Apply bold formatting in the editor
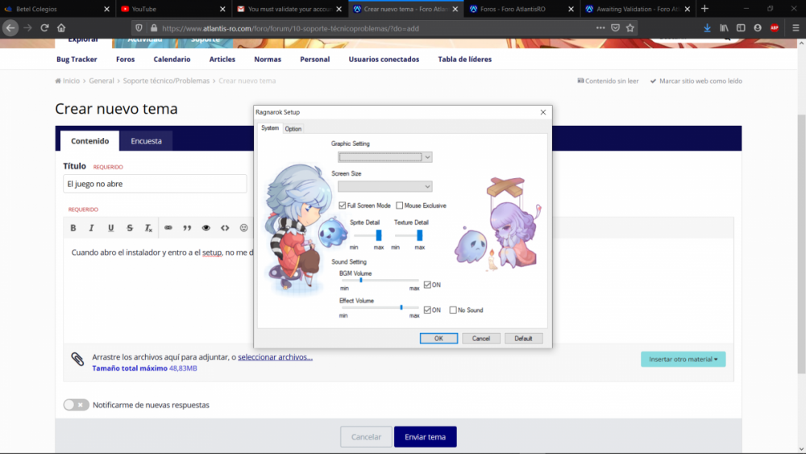Viewport: 806px width, 454px height. pyautogui.click(x=73, y=228)
